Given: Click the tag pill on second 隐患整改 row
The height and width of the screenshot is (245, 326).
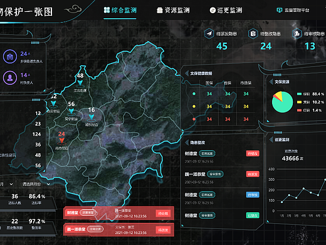Looking at the screenshot, I should (215, 174).
